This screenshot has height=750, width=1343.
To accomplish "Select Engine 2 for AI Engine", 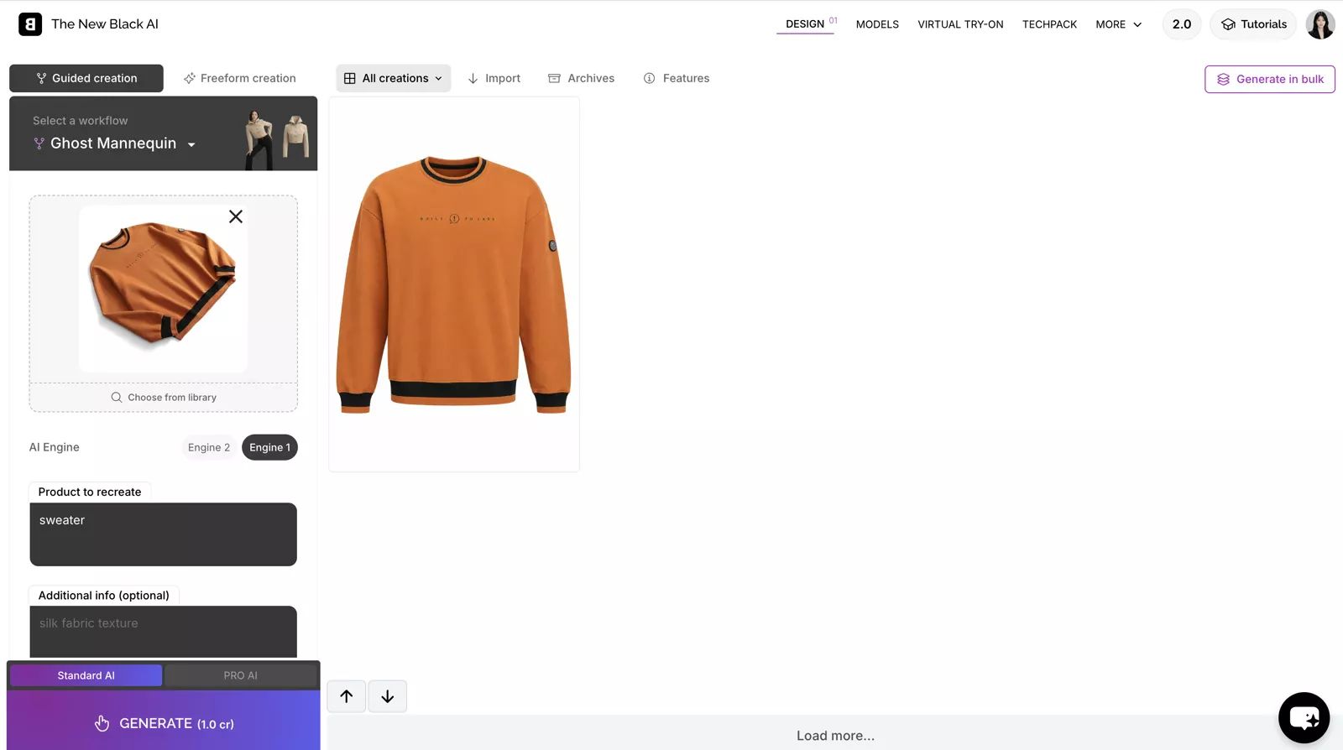I will click(209, 447).
